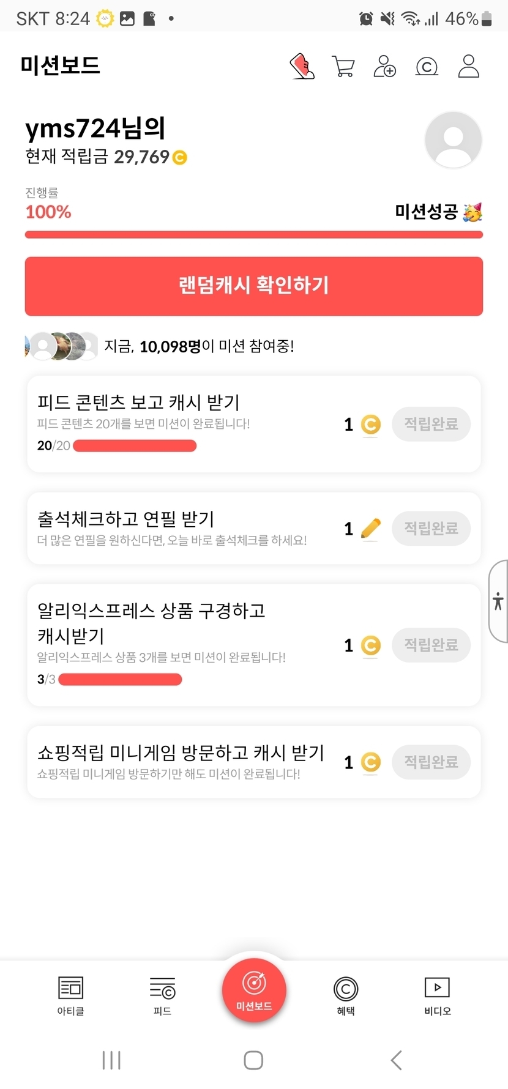The width and height of the screenshot is (508, 1089).
Task: Tap the overall mission progress bar
Action: coord(253,234)
